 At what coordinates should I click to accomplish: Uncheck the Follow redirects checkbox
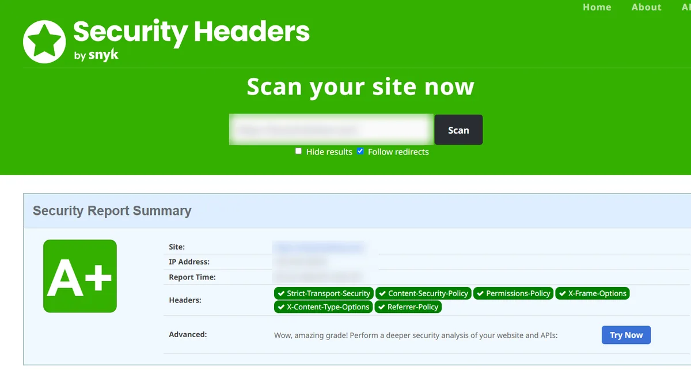click(x=360, y=151)
